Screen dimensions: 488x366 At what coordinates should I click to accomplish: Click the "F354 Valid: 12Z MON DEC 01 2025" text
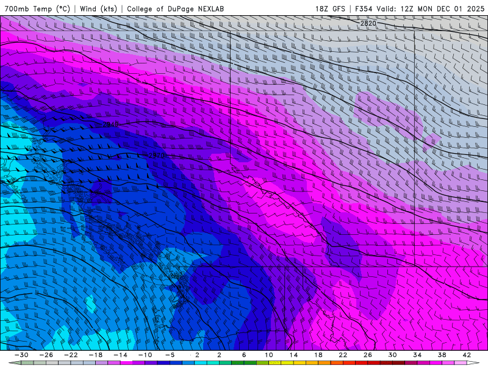420,9
